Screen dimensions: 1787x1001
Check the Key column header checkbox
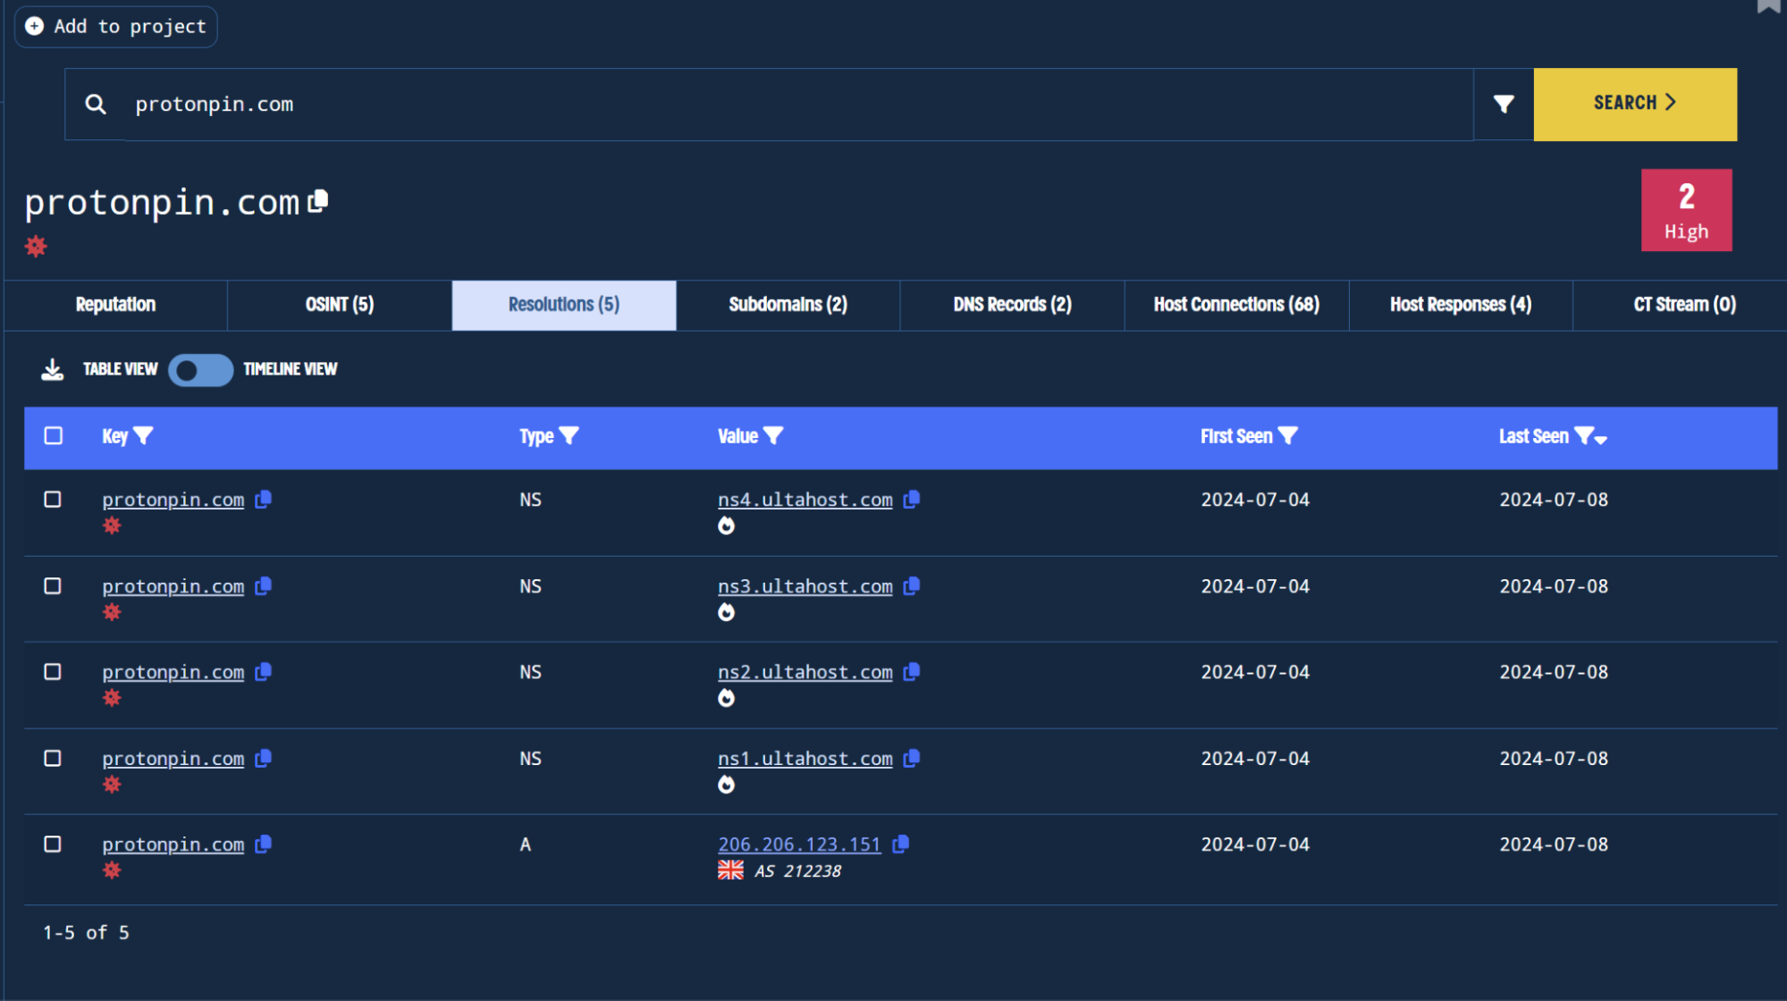[54, 435]
